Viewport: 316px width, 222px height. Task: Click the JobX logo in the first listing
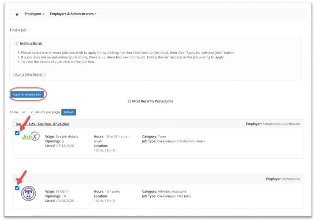tap(30, 137)
